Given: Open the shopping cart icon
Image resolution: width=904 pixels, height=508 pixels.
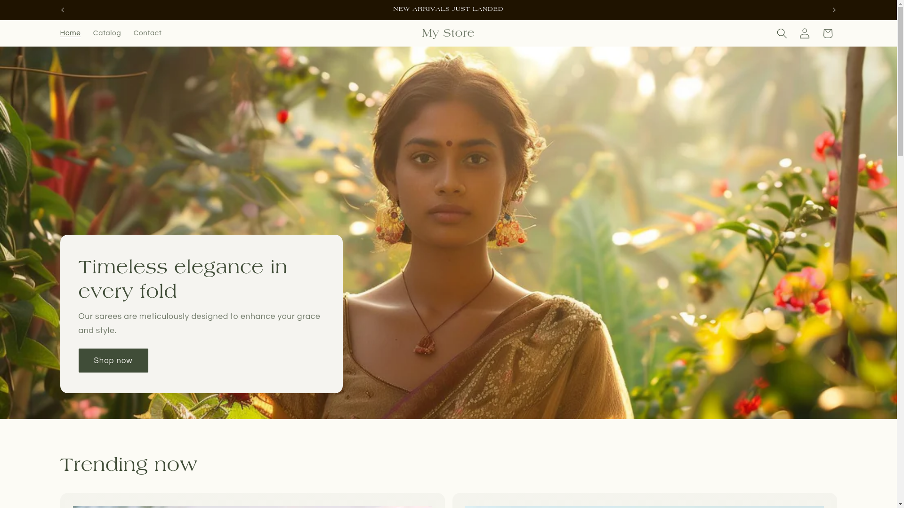Looking at the screenshot, I should coord(827,33).
